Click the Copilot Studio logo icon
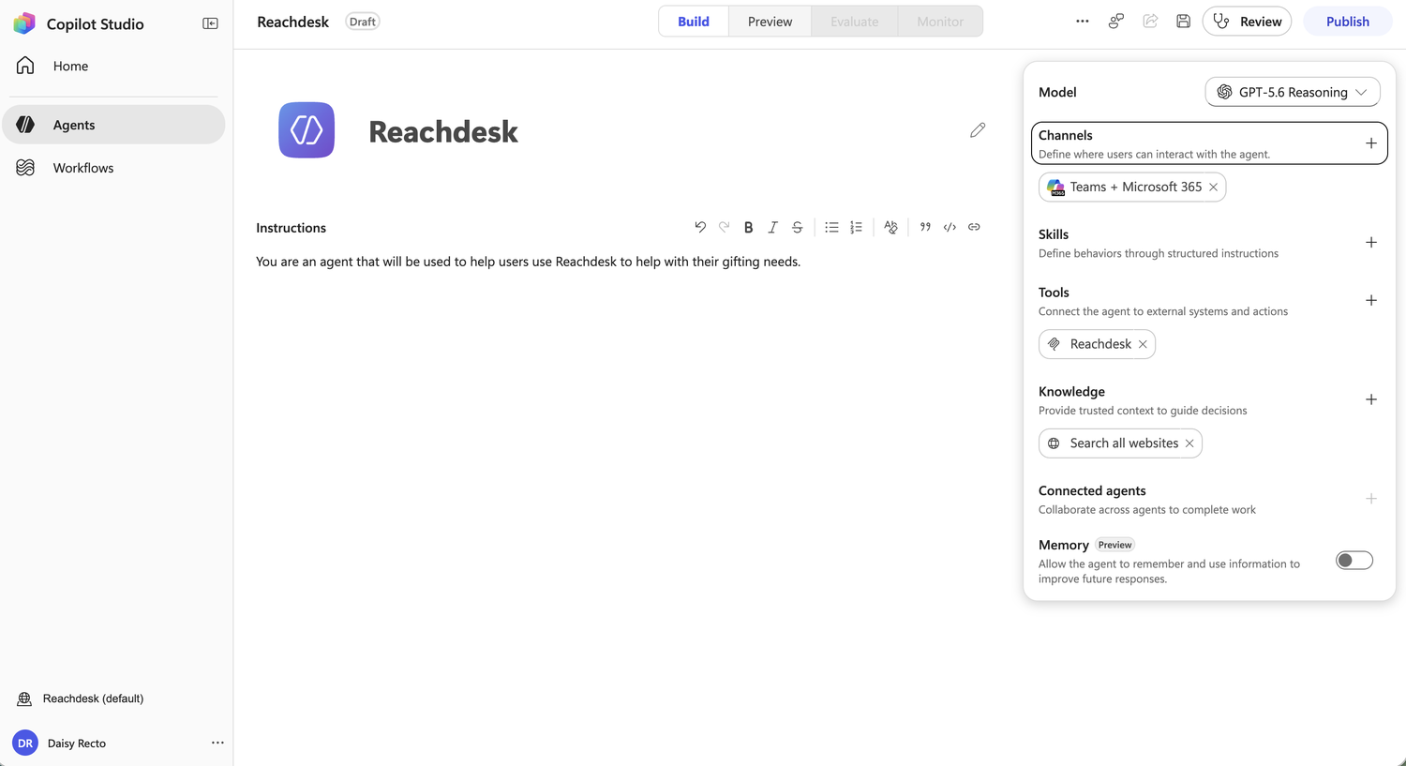The image size is (1406, 766). click(24, 23)
